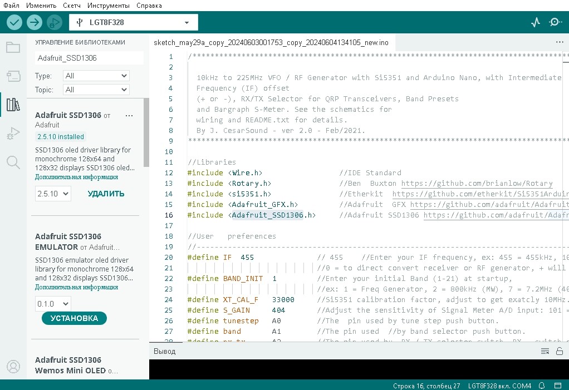Open the Serial Monitor
The width and height of the screenshot is (569, 390).
click(x=555, y=22)
